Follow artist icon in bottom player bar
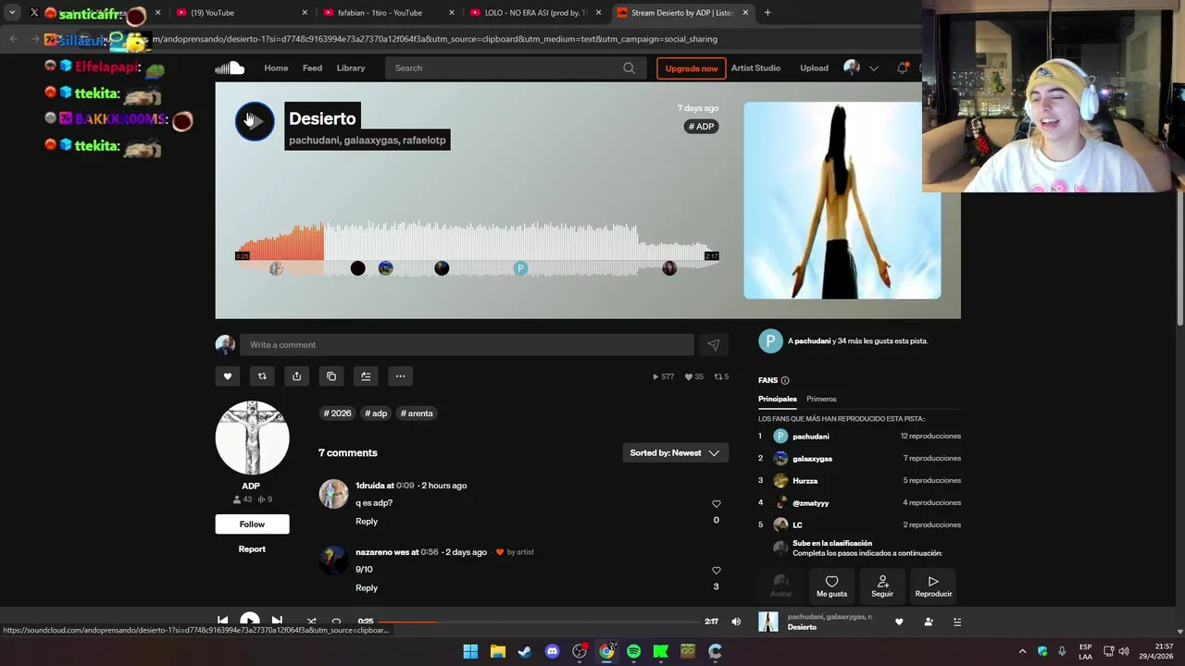Screen dimensions: 1185x666 click(929, 622)
